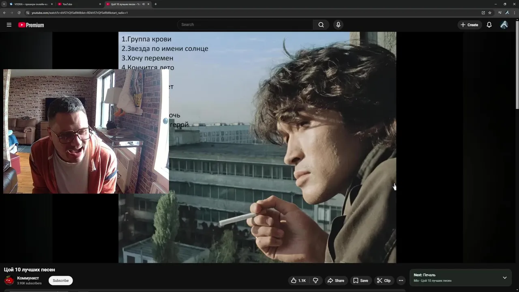
Task: Click '3.Хочу перемен' text in video
Action: pyautogui.click(x=147, y=58)
